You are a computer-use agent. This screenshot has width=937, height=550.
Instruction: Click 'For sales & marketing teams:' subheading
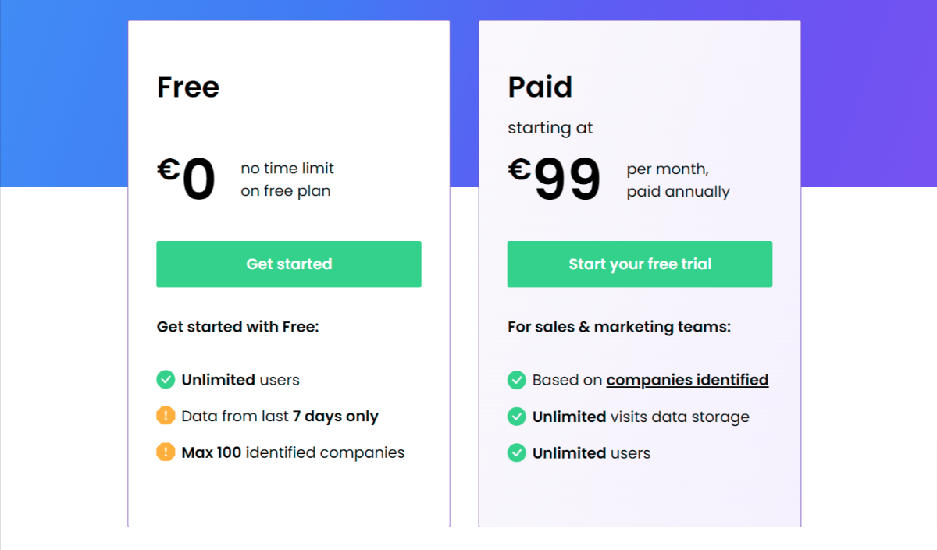tap(619, 327)
